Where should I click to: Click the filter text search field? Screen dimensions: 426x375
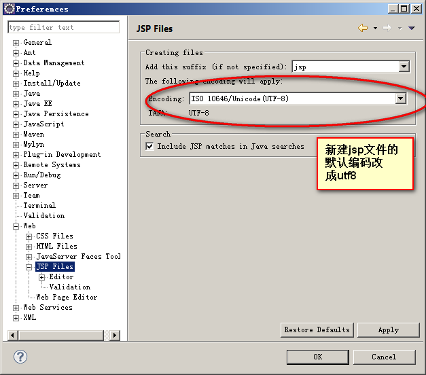(63, 28)
